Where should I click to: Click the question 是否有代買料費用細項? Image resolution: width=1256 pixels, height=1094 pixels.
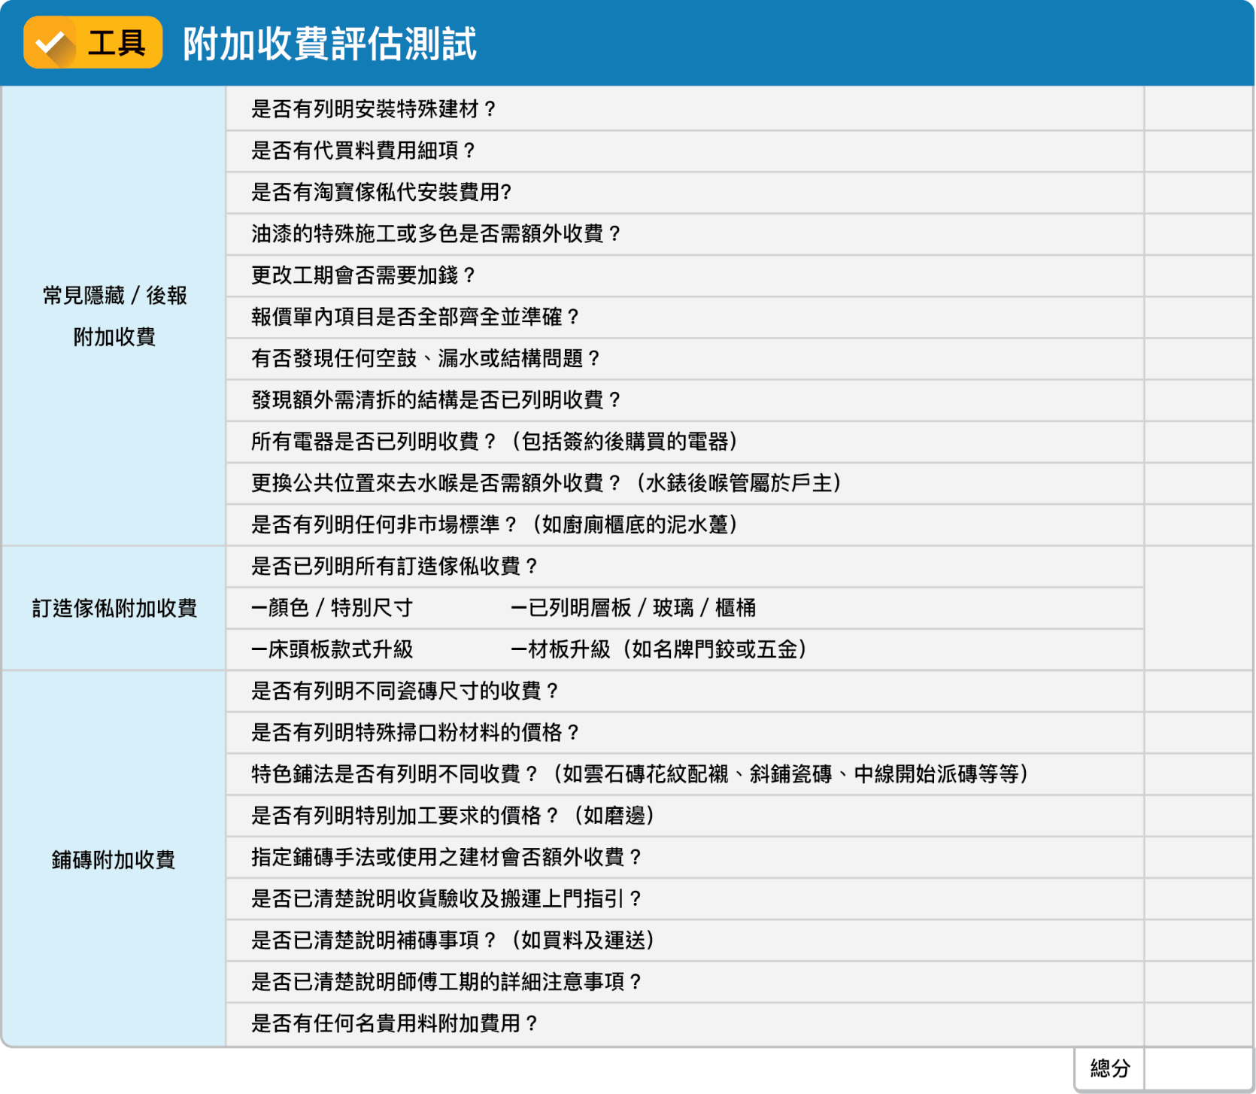(363, 150)
